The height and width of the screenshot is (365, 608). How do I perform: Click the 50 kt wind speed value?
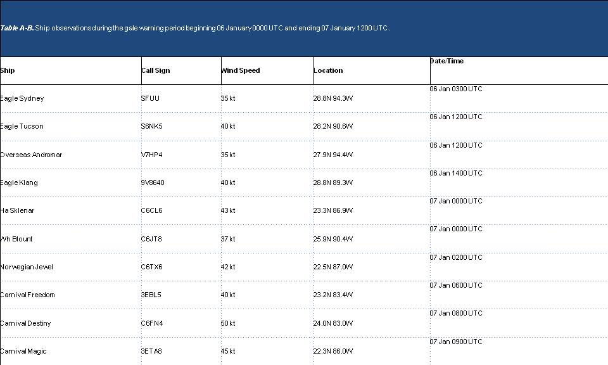click(x=228, y=323)
